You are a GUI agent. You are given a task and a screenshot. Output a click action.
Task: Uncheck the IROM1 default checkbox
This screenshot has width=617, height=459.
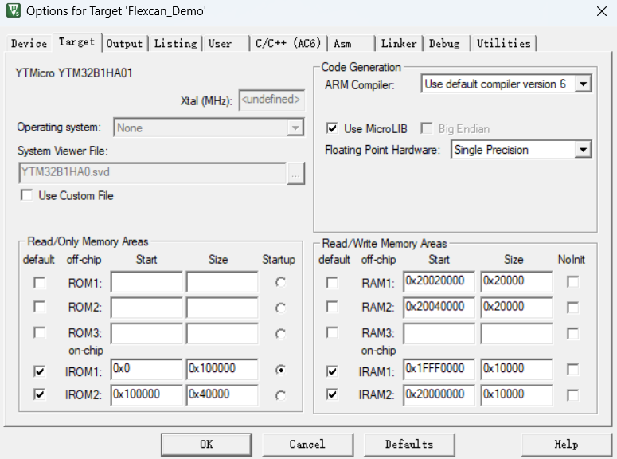point(39,371)
